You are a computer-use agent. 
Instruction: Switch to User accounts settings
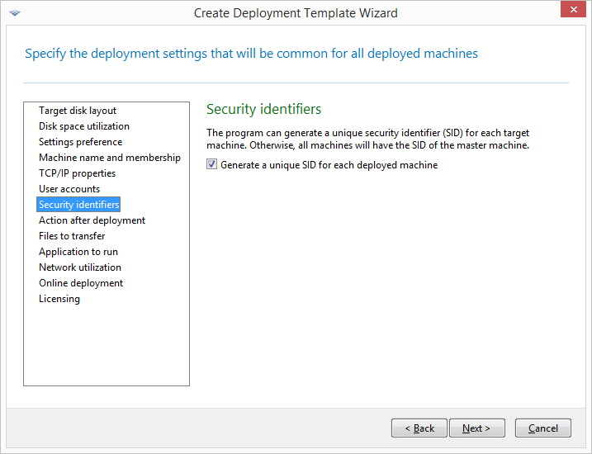[69, 189]
